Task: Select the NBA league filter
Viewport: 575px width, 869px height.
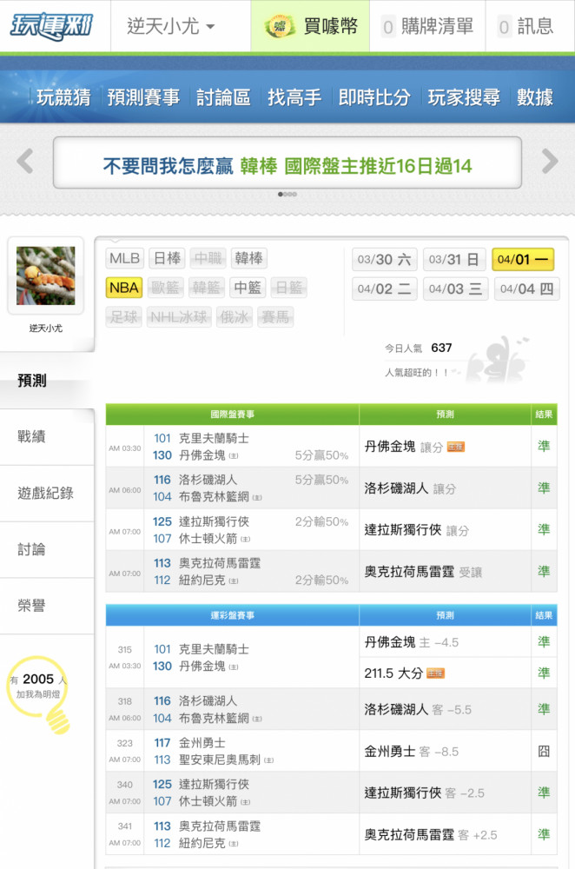Action: click(124, 288)
